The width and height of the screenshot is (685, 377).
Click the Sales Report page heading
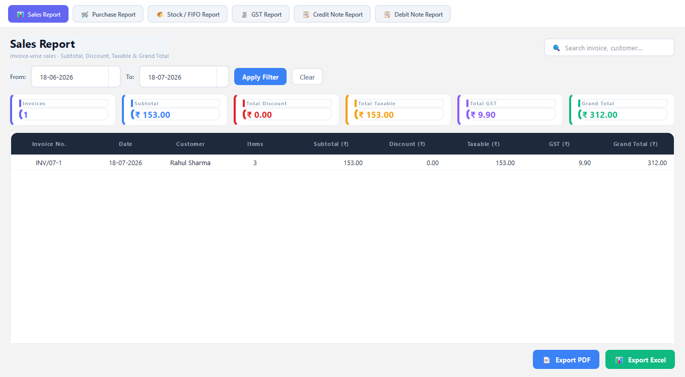click(42, 44)
